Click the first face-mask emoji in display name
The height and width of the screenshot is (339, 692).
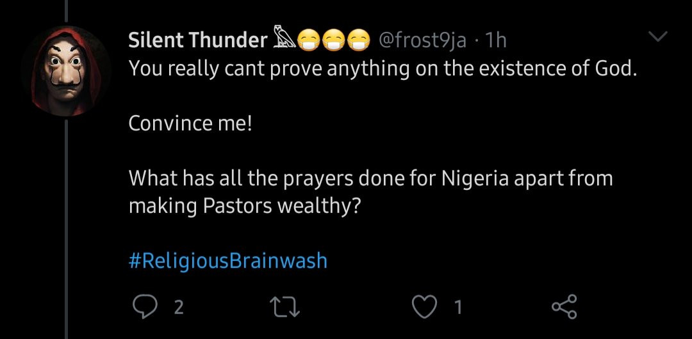pyautogui.click(x=311, y=41)
